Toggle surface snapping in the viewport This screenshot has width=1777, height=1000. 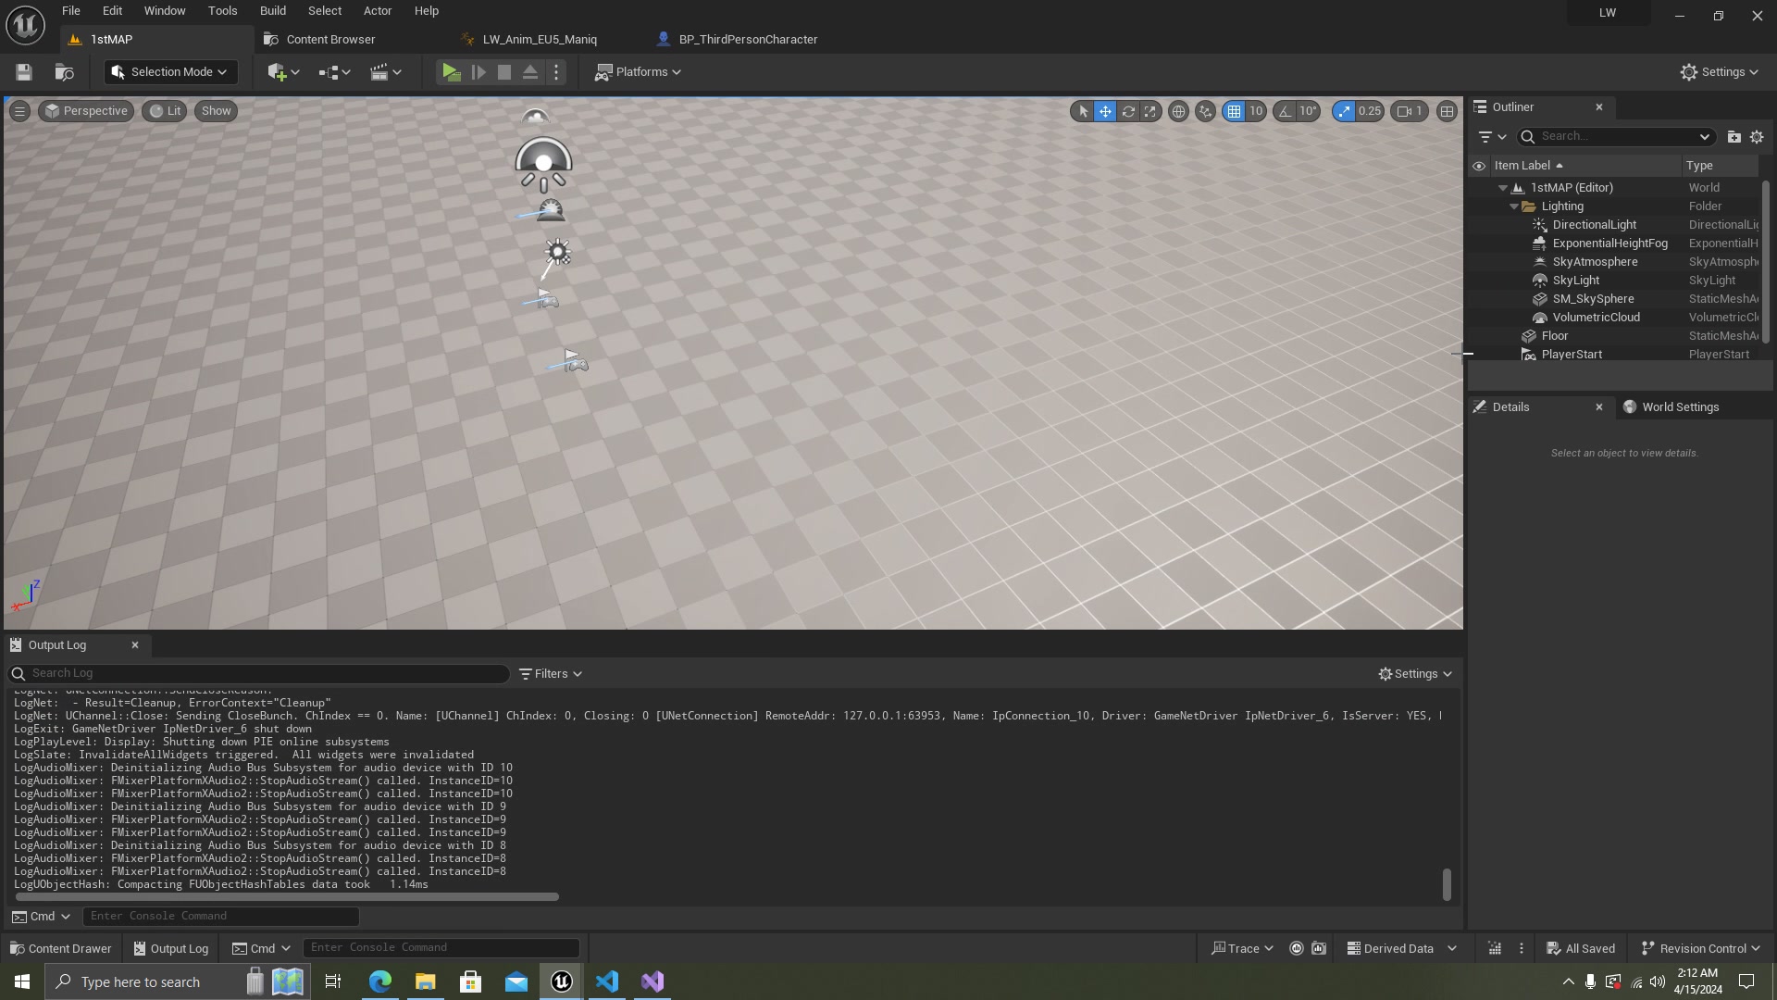1205,111
